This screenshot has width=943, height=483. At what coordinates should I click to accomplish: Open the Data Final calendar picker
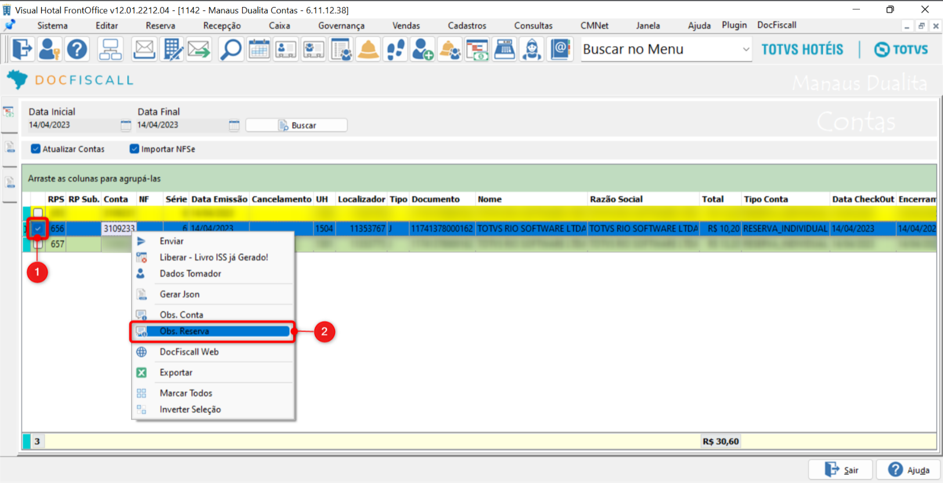pyautogui.click(x=234, y=125)
